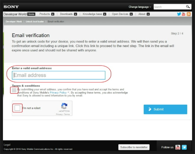The width and height of the screenshot is (195, 154).
Task: Click the search magnifier icon
Action: (x=188, y=7)
